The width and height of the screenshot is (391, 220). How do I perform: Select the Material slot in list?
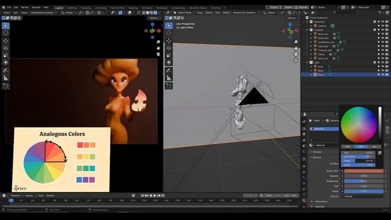click(324, 129)
